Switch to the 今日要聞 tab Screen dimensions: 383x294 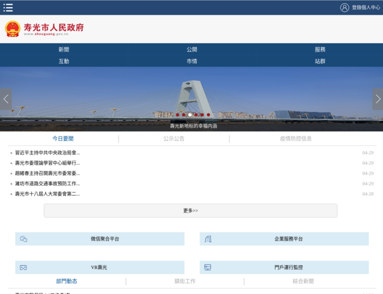click(x=63, y=139)
